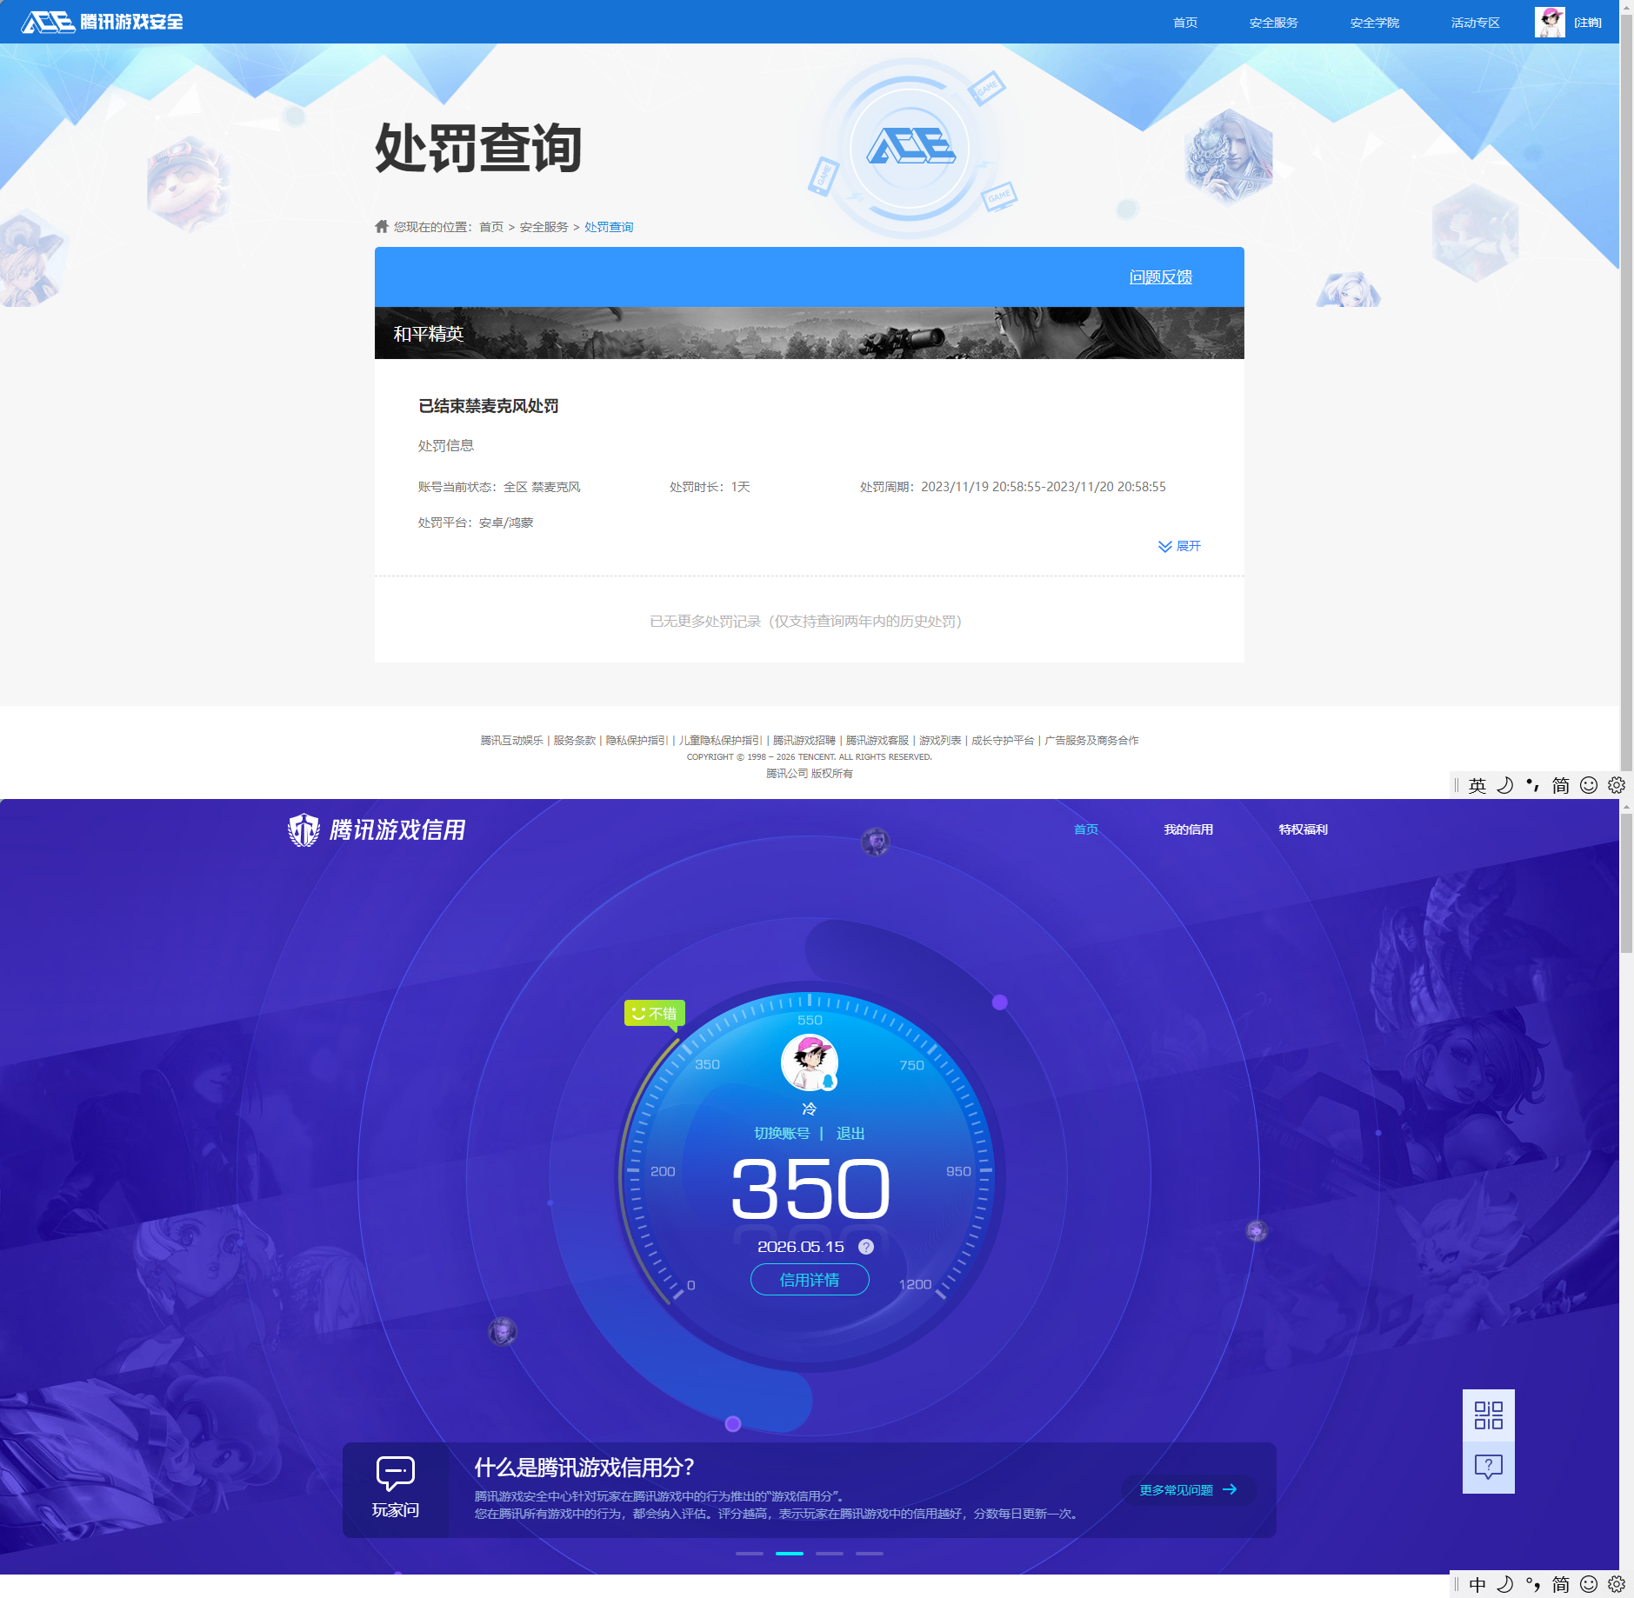Image resolution: width=1634 pixels, height=1598 pixels.
Task: Click 首页 in the breadcrumb path
Action: 491,227
